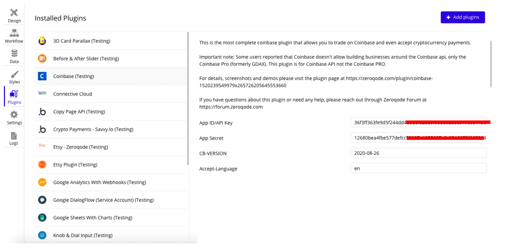Image resolution: width=505 pixels, height=252 pixels.
Task: Click the Google Analytics With Webhooks icon
Action: (42, 182)
